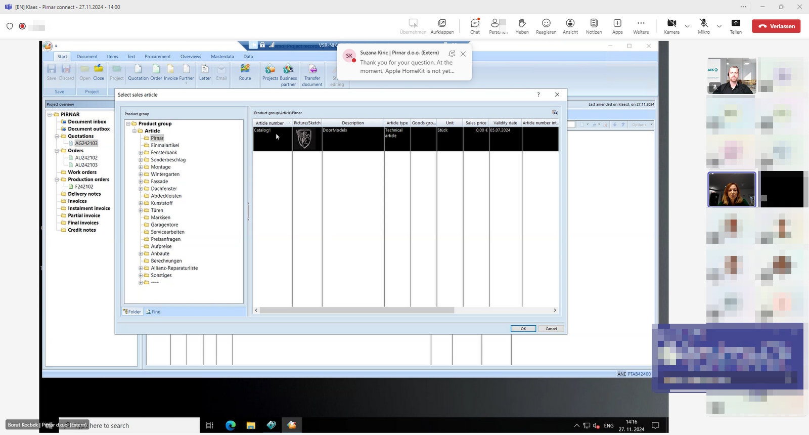Switch to the Masterdata ribbon tab
809x435 pixels.
click(222, 57)
